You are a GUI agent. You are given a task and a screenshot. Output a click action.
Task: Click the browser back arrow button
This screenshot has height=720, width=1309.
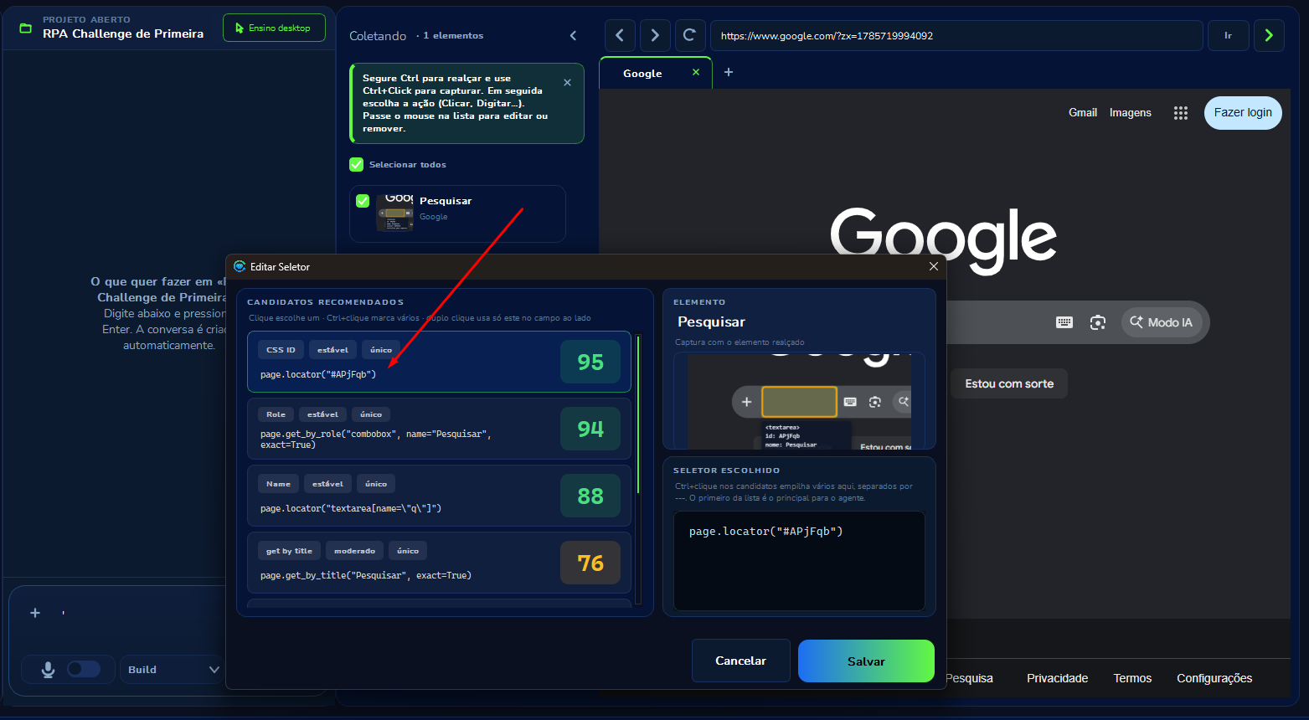pos(620,35)
